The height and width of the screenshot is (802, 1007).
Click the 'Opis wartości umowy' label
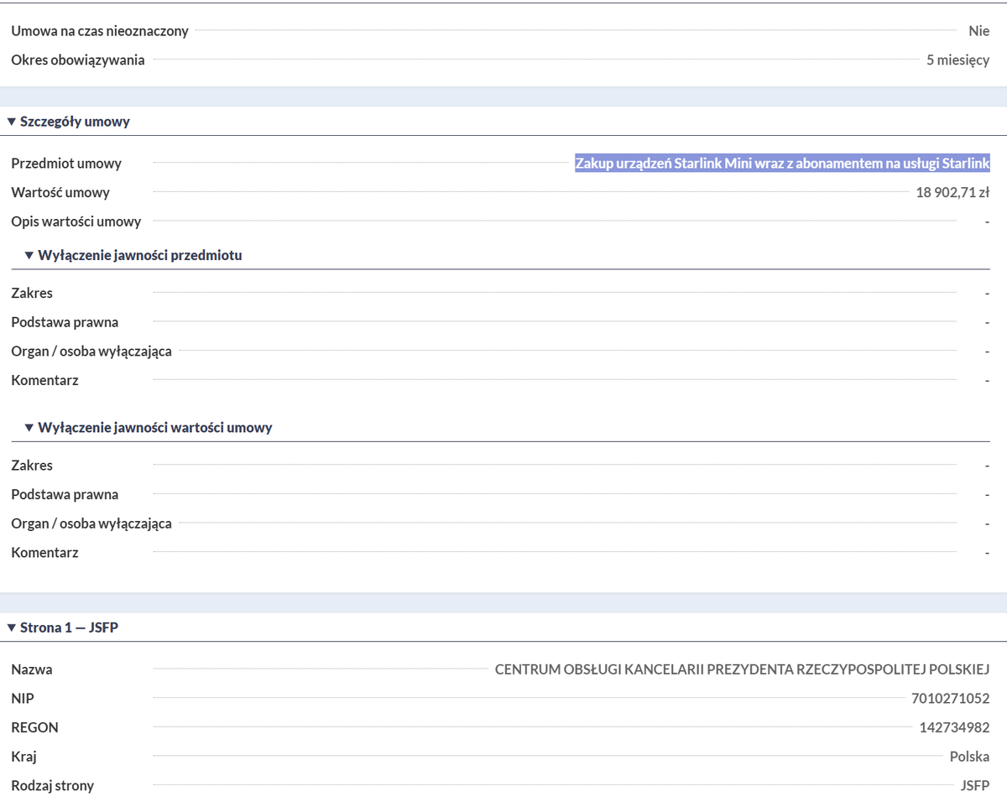76,221
